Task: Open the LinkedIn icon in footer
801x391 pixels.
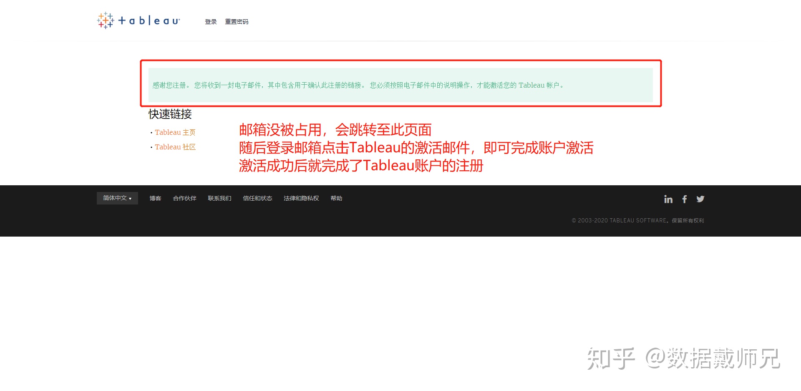Action: (668, 199)
